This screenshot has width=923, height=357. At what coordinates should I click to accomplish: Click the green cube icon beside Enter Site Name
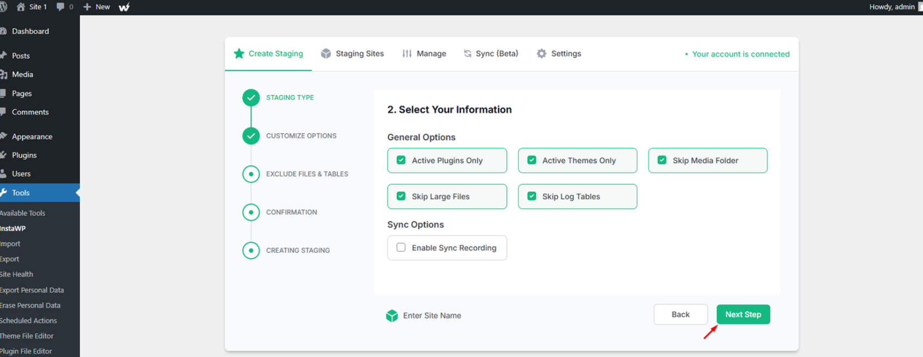392,316
